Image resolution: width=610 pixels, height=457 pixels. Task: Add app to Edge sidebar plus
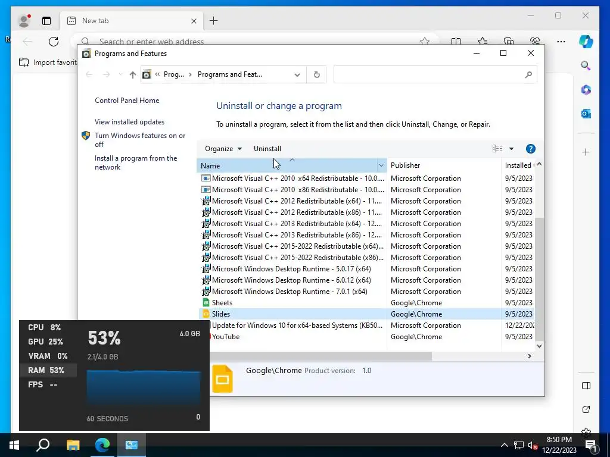(x=586, y=152)
